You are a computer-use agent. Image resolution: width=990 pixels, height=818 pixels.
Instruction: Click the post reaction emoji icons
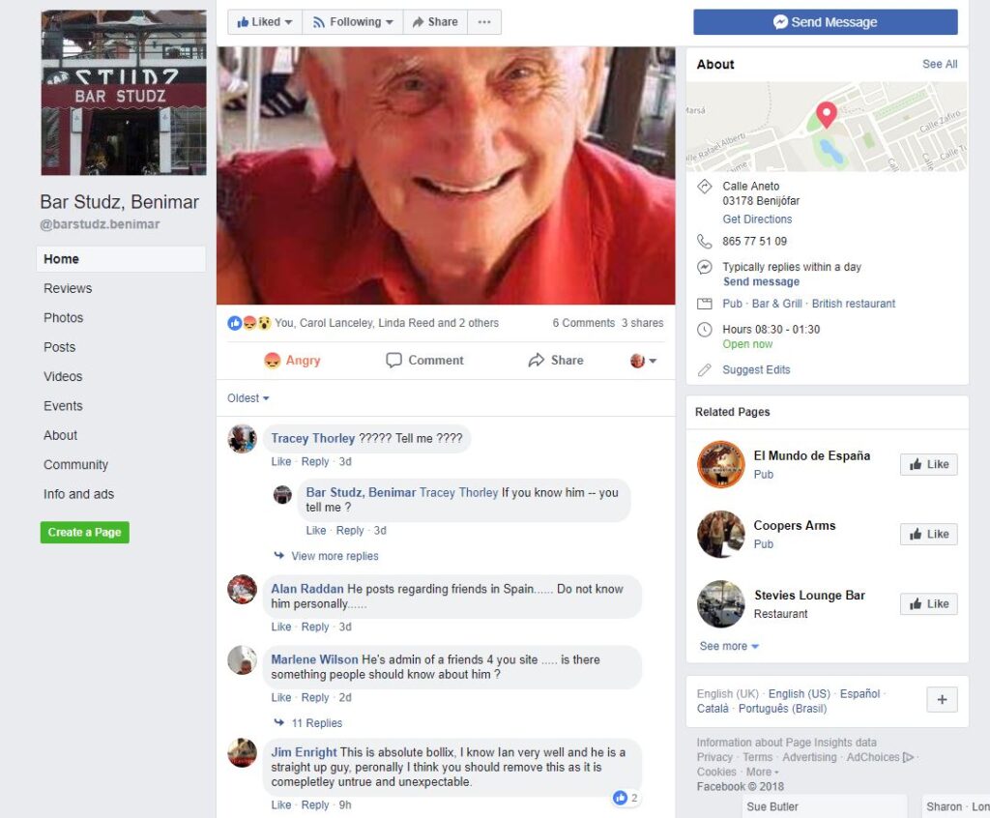click(x=248, y=323)
